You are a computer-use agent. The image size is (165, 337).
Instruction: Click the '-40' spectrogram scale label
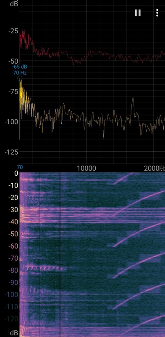(13, 222)
